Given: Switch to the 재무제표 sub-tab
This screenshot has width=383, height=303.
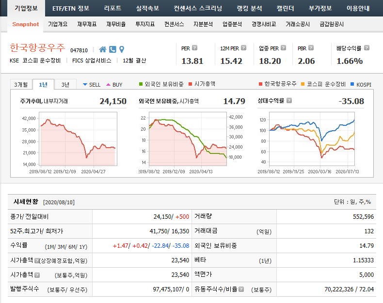Looking at the screenshot, I should [x=87, y=24].
